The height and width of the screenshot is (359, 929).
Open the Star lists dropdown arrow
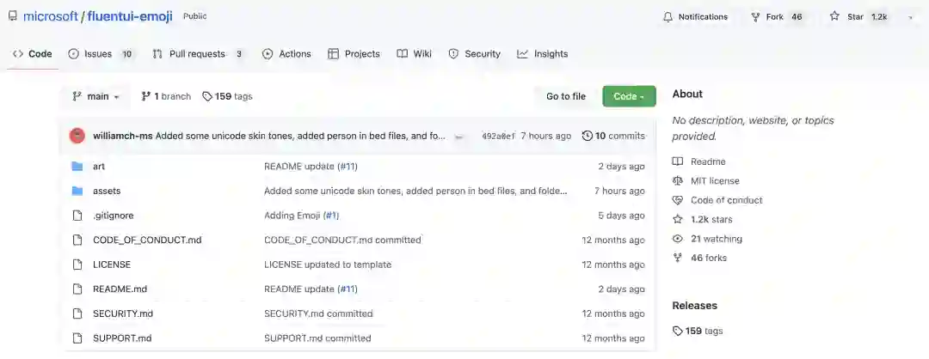click(x=911, y=17)
